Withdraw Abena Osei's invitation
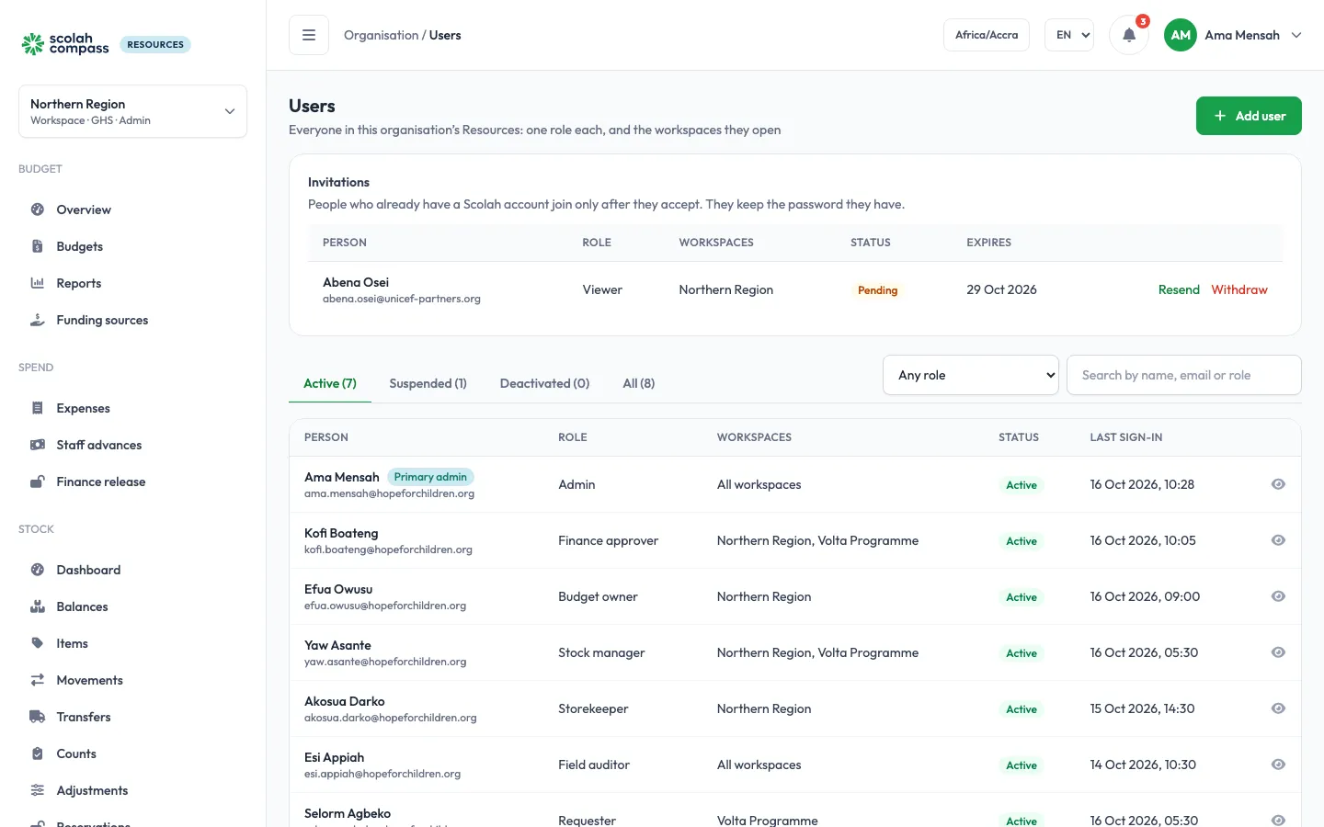Screen dimensions: 1324x827 1239,289
